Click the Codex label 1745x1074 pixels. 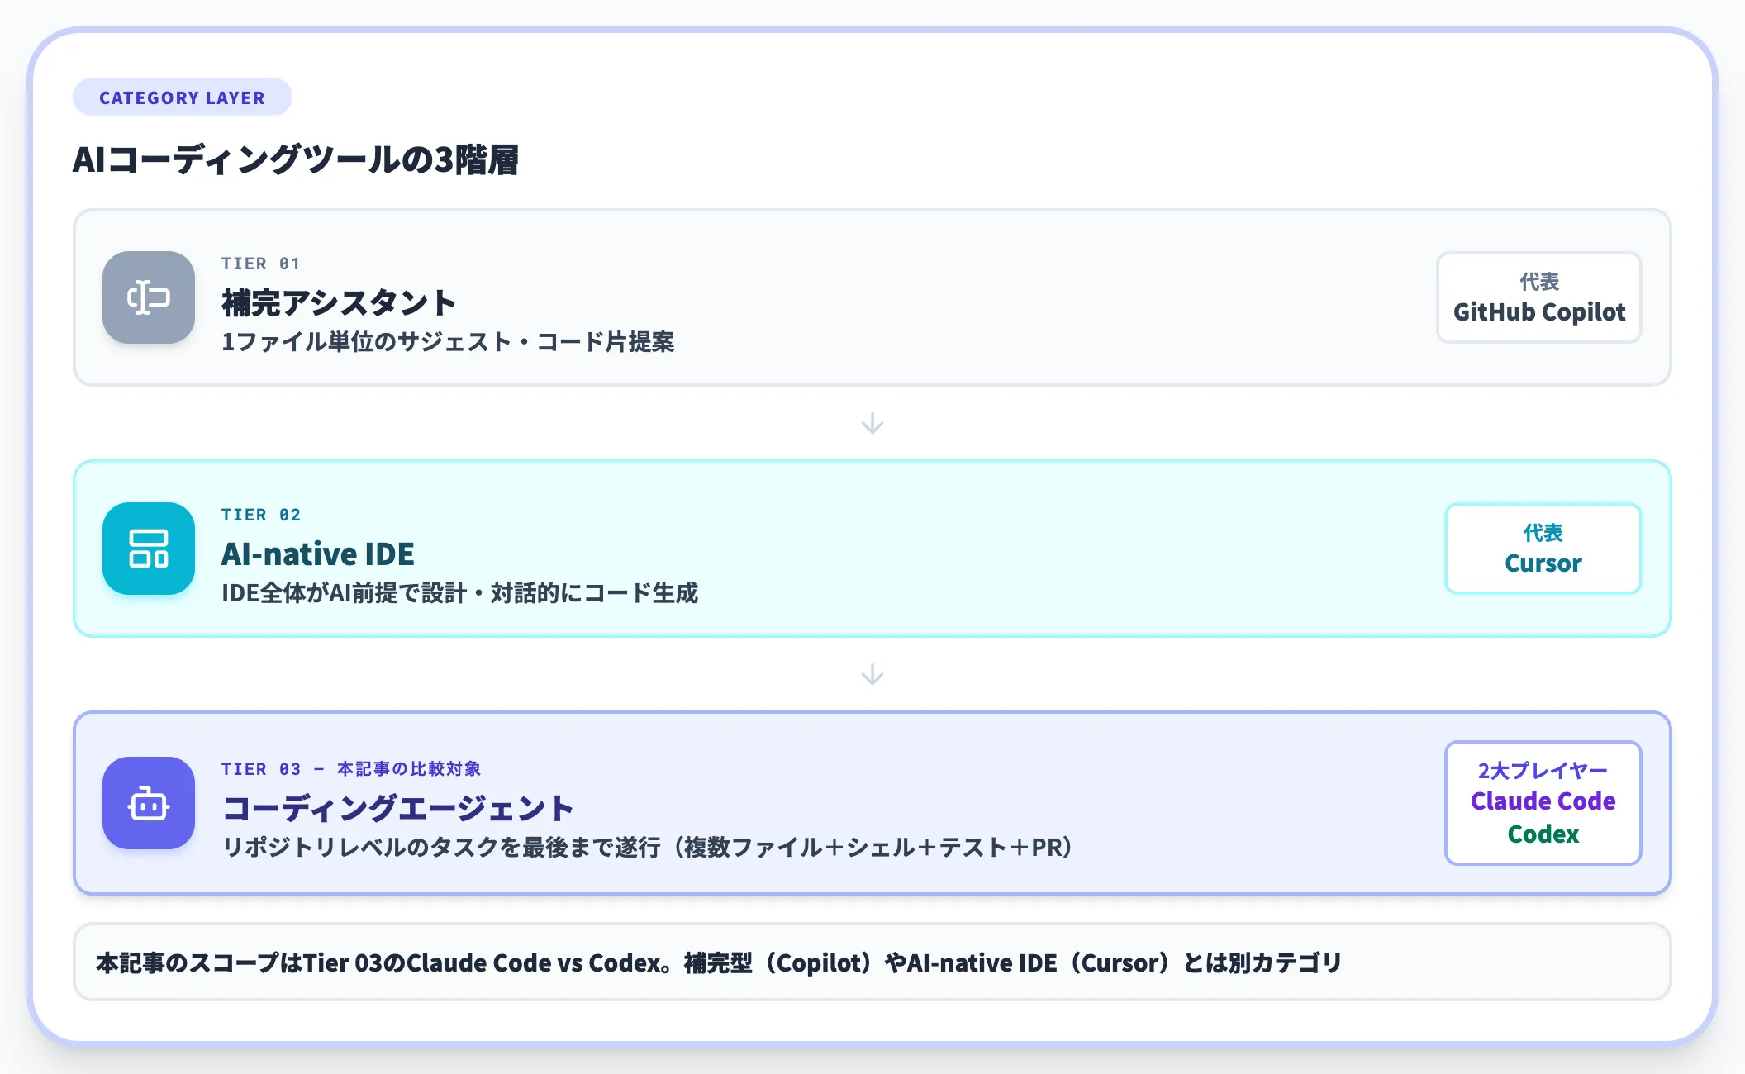point(1543,834)
